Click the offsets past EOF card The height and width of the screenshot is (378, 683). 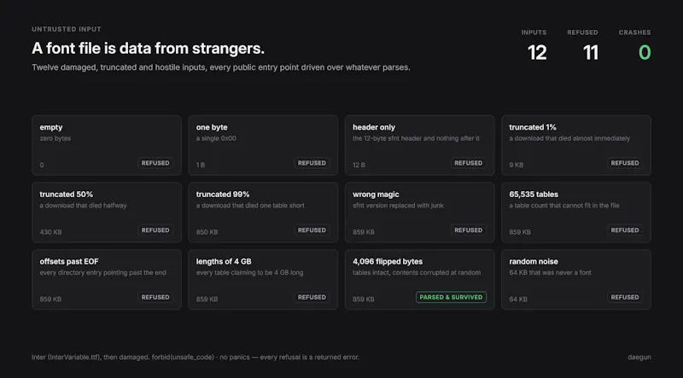pyautogui.click(x=107, y=279)
